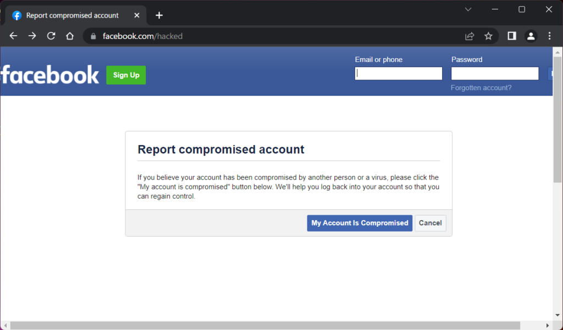Maximize the Chrome window

click(522, 9)
